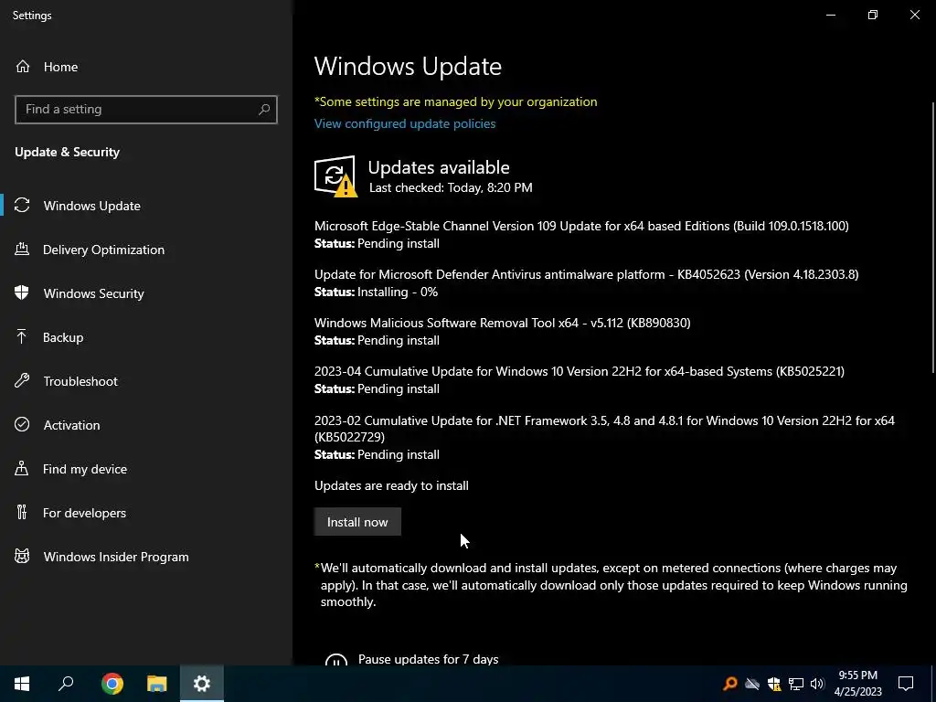
Task: Select Windows Update in the sidebar
Action: point(146,206)
